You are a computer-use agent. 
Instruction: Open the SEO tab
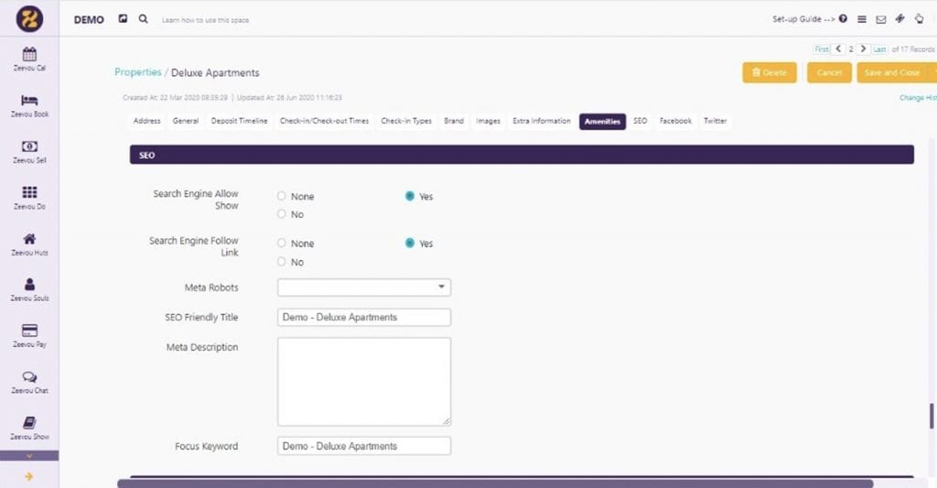(x=640, y=121)
